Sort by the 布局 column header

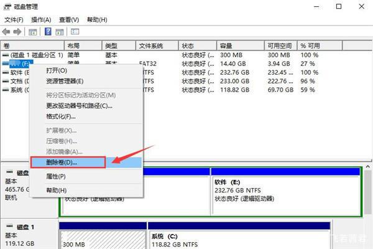pos(83,45)
